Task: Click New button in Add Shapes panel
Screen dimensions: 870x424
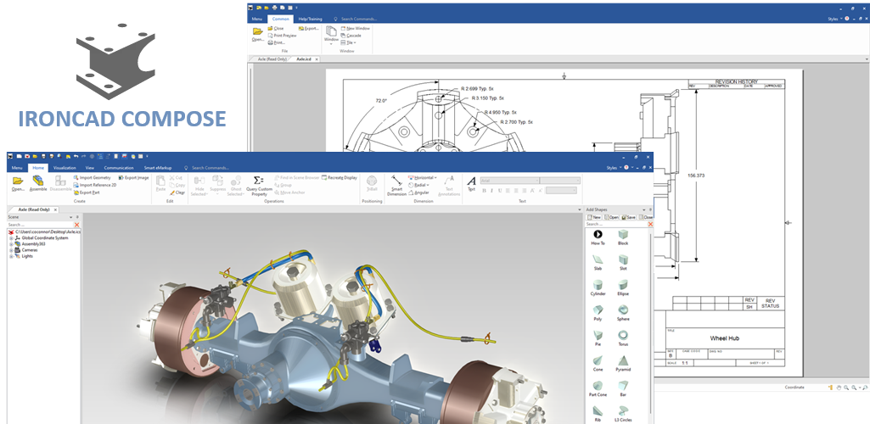Action: pos(594,217)
